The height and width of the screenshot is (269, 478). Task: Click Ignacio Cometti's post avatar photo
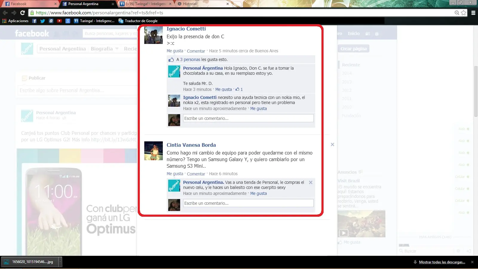click(154, 35)
